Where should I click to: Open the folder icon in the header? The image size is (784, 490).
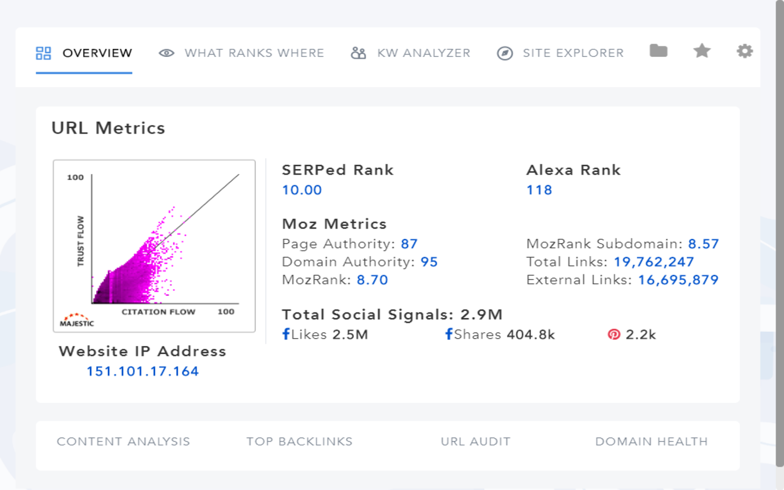tap(658, 51)
